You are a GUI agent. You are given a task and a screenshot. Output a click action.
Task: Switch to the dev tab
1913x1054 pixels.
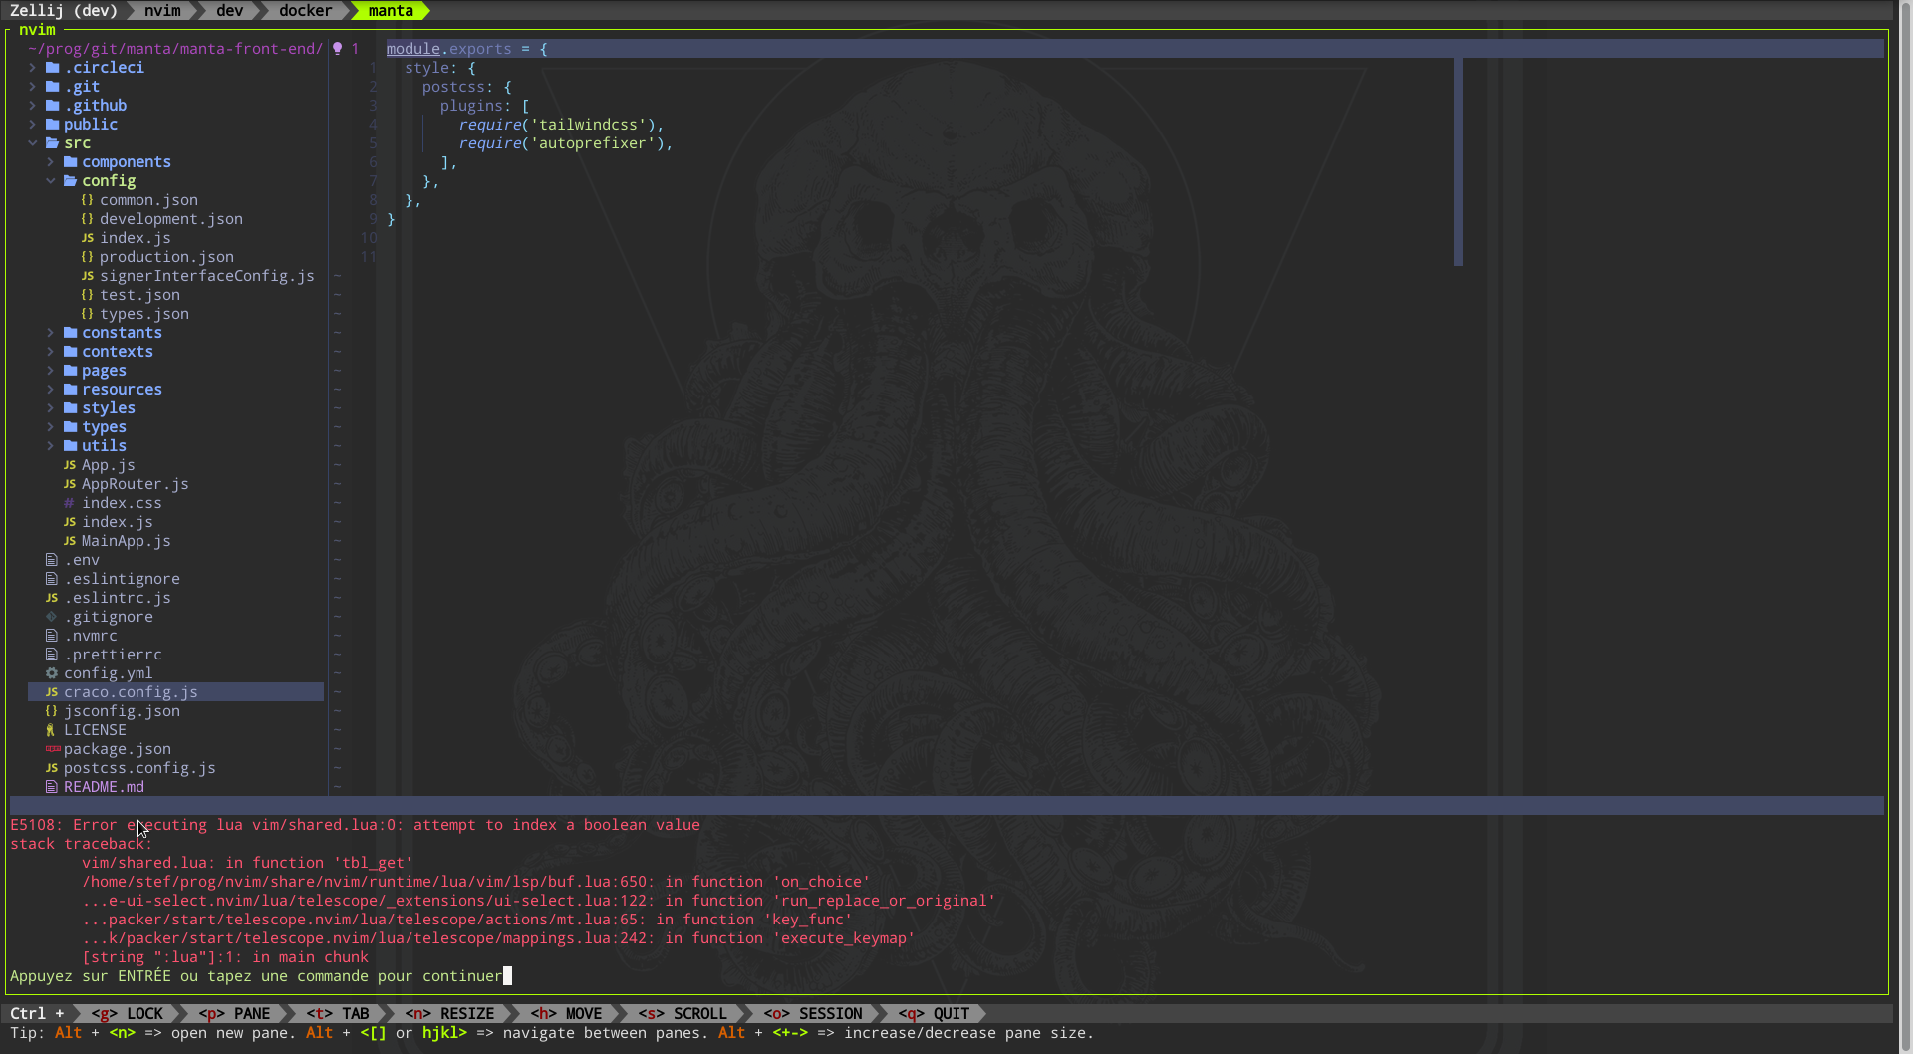(229, 11)
